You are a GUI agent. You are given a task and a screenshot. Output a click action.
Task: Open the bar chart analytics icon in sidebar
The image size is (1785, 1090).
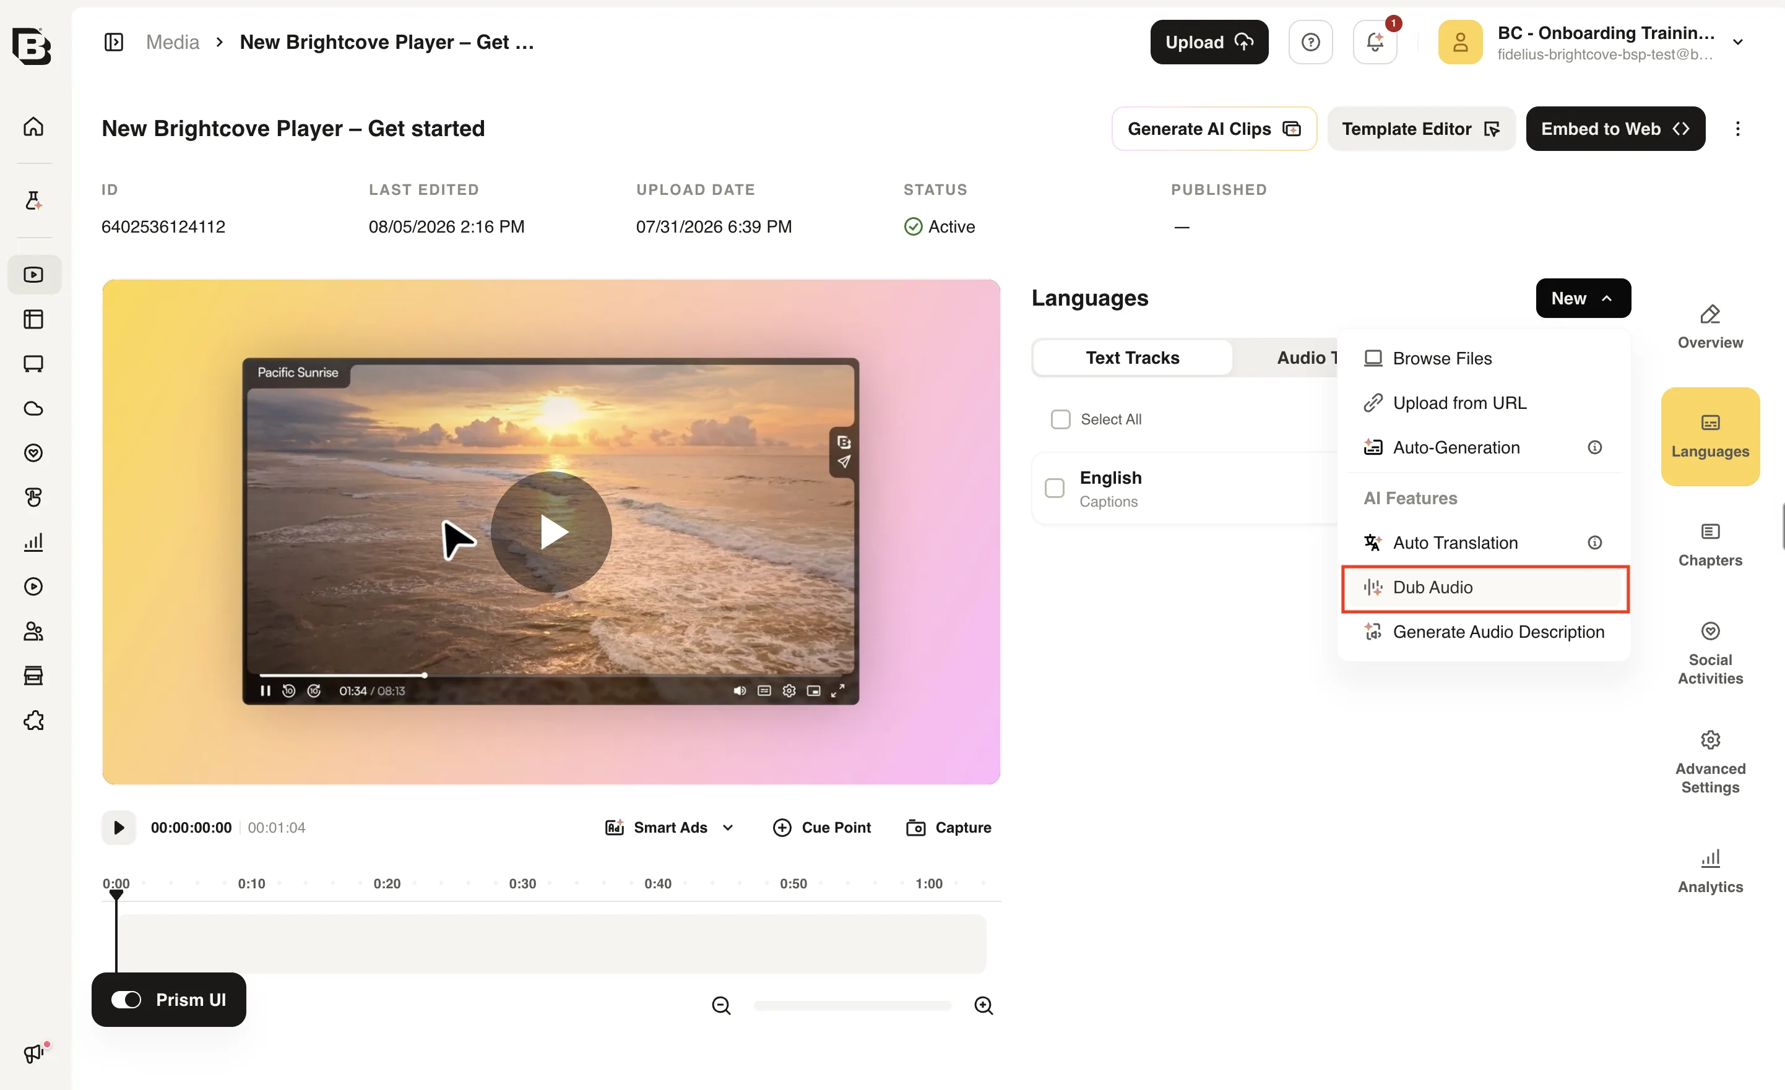coord(33,542)
